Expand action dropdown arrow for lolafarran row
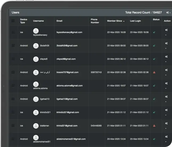The image size is (172, 147). 166,128
